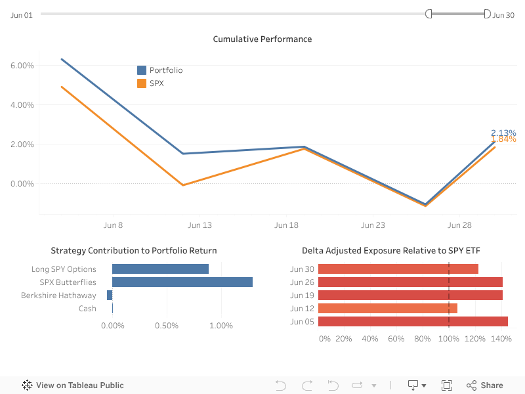Click the right date slider handle near Jun 30
The width and height of the screenshot is (525, 394).
coord(487,14)
